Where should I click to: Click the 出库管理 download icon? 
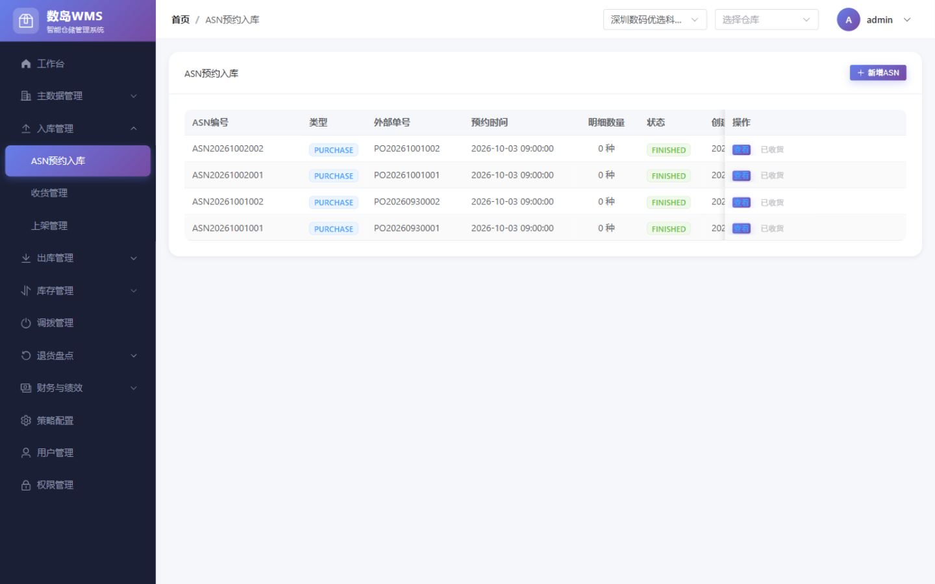tap(26, 258)
